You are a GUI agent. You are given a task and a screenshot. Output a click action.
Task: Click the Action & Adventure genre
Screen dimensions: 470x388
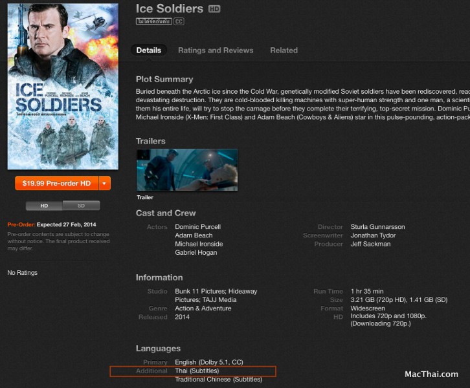click(x=203, y=308)
